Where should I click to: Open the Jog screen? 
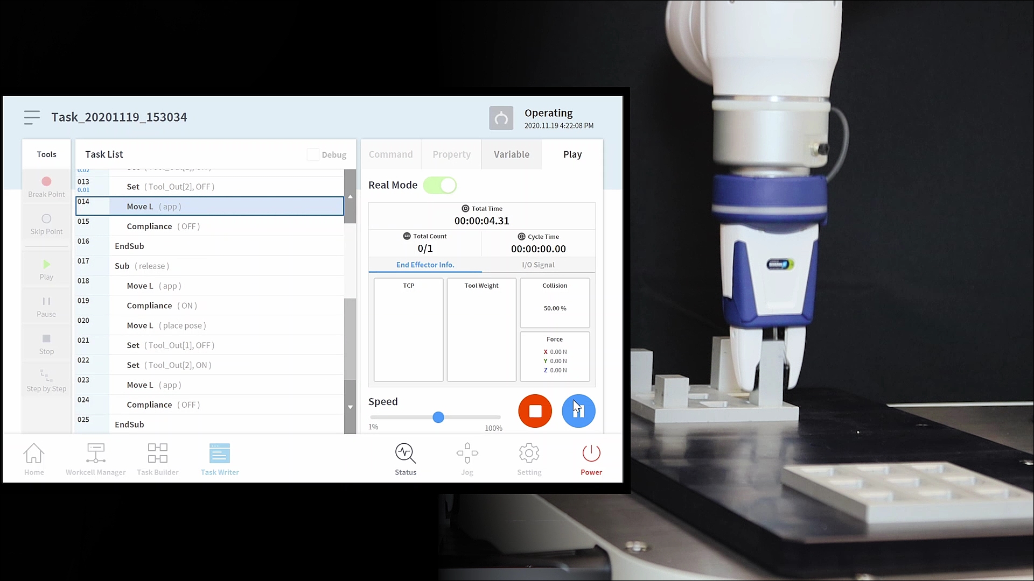467,459
